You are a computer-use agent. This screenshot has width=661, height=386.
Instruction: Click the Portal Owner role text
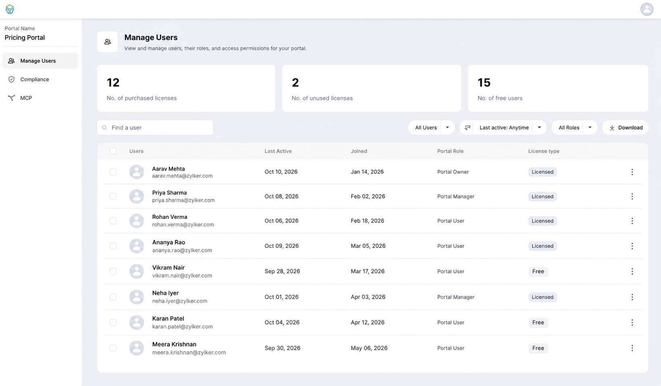coord(453,172)
